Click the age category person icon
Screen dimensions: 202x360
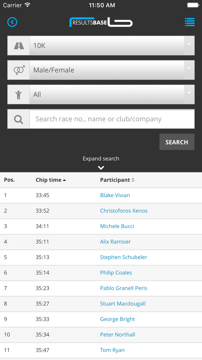point(18,94)
